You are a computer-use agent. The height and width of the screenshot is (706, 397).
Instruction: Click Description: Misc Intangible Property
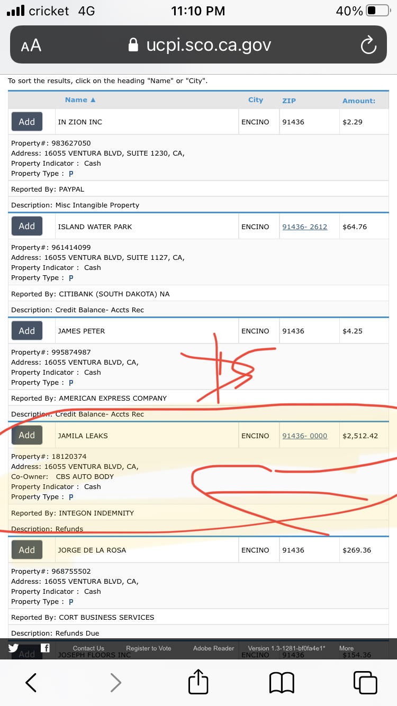click(x=75, y=205)
